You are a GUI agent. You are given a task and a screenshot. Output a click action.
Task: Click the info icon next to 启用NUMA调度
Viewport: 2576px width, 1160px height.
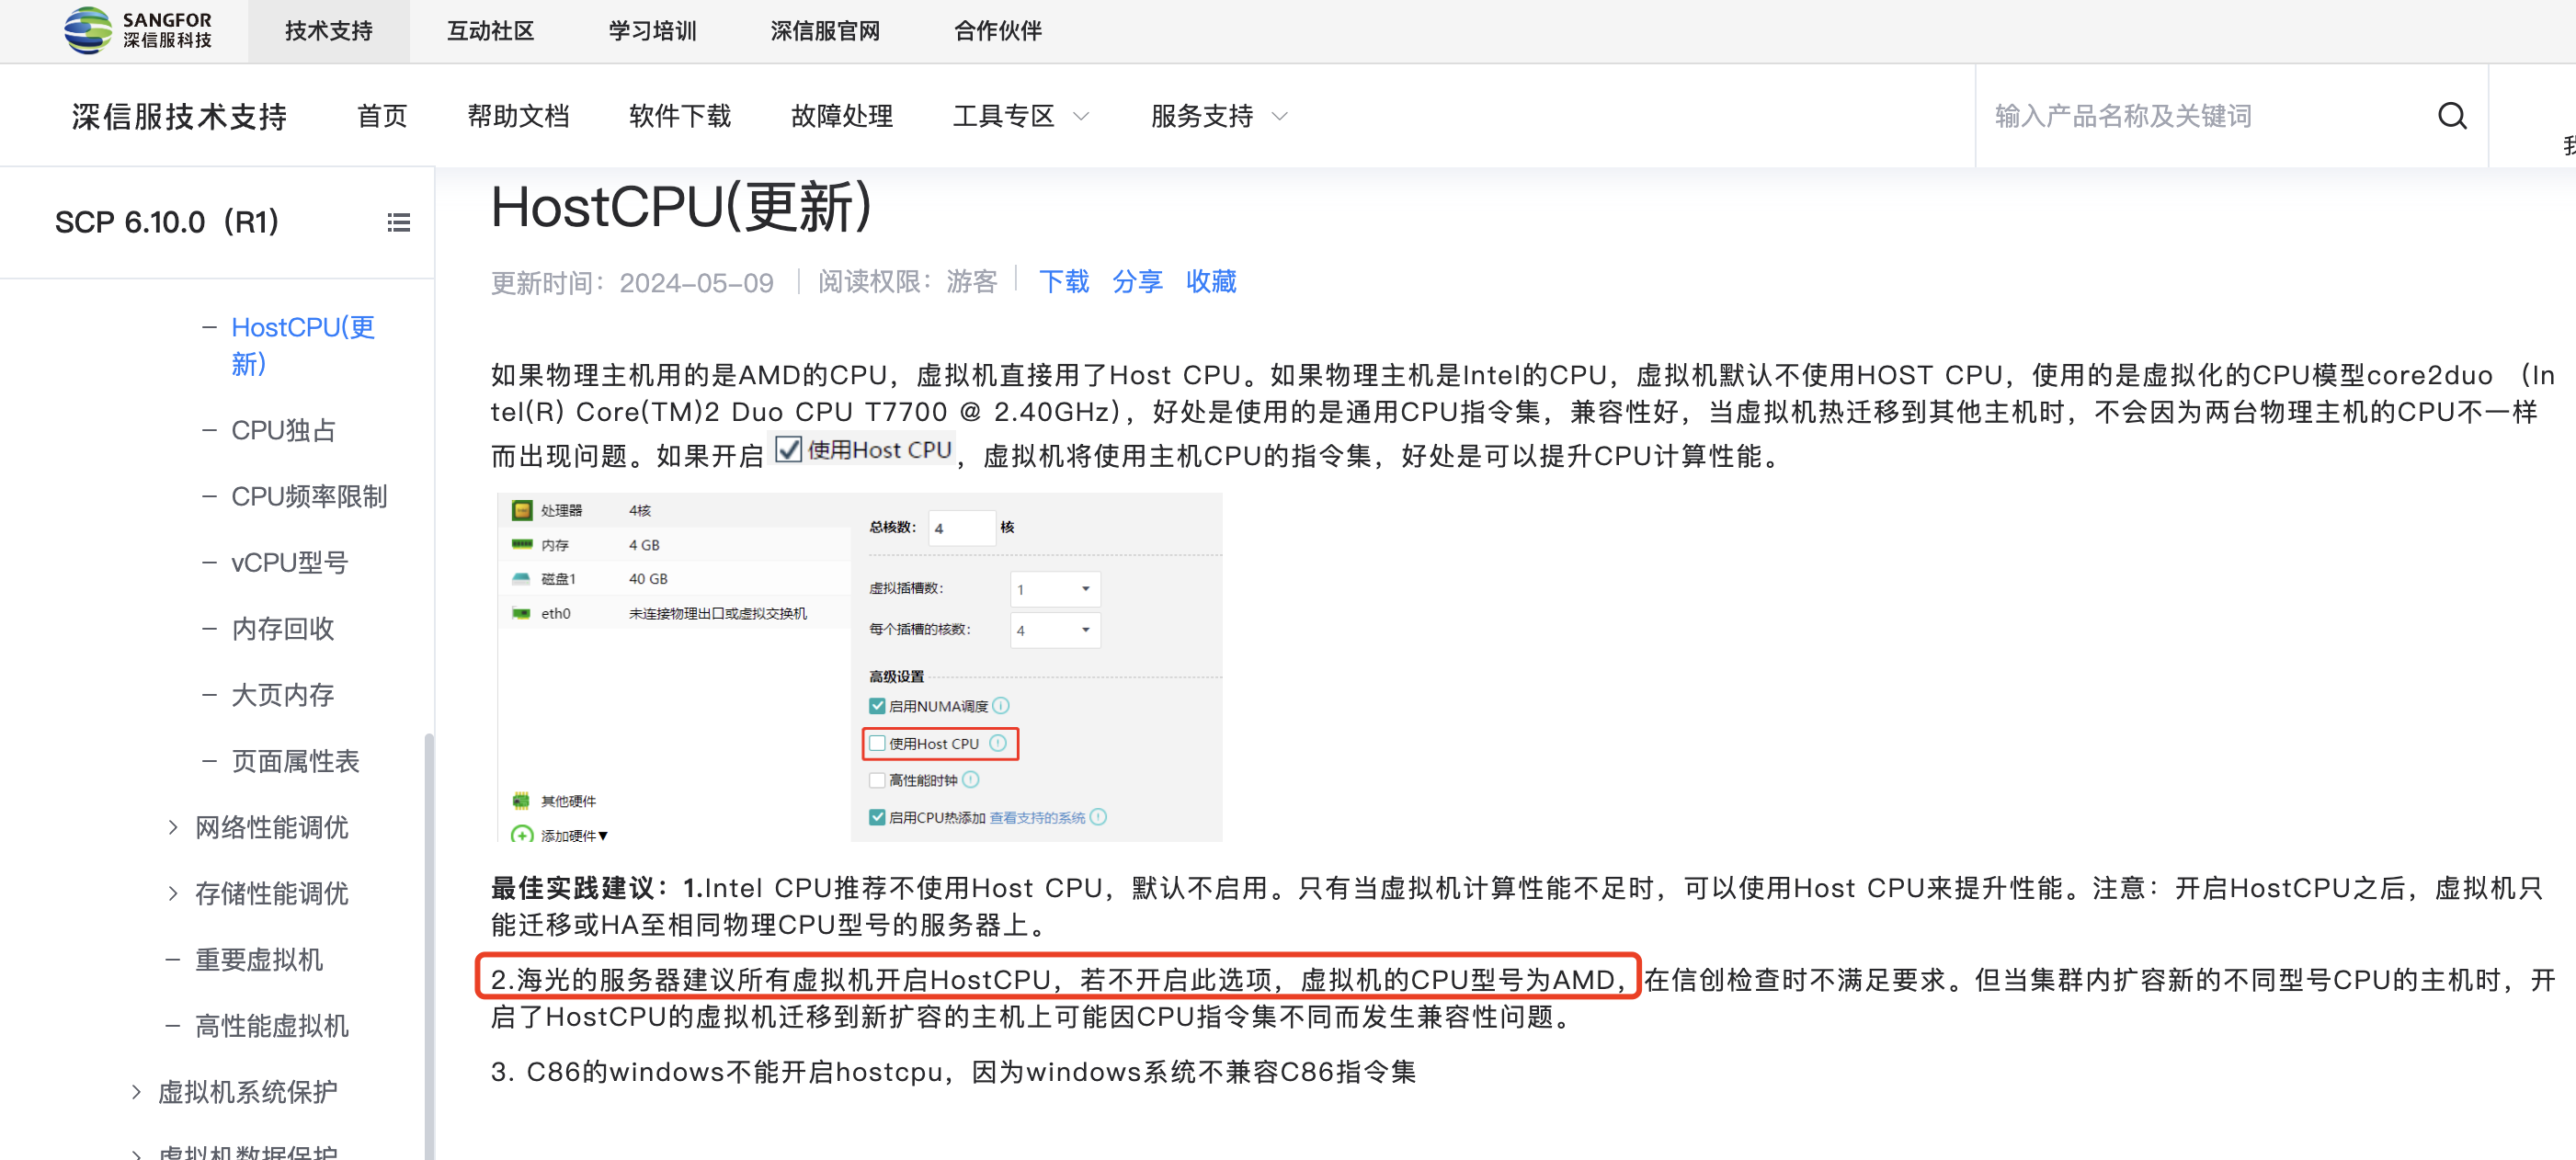coord(1001,706)
